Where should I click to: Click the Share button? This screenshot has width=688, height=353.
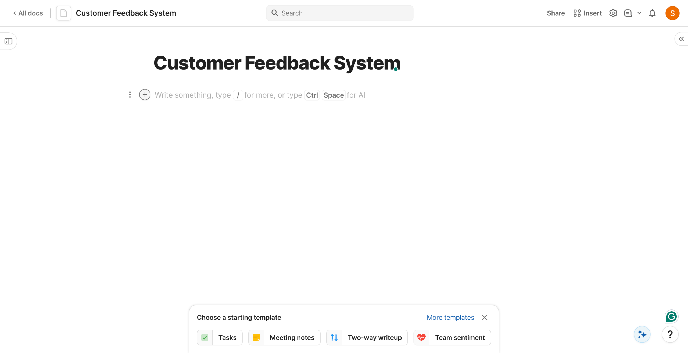[x=556, y=13]
